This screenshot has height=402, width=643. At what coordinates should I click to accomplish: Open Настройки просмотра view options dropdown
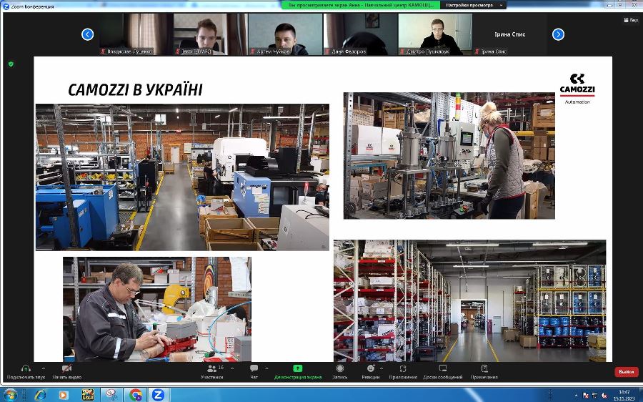(x=473, y=5)
